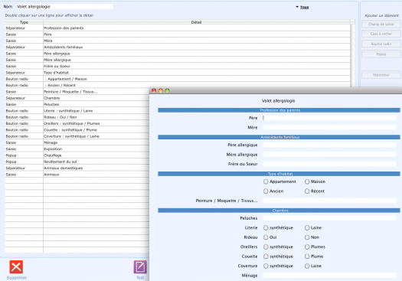Viewport: 402px width, 281px height.
Task: Add a Popup element
Action: pyautogui.click(x=381, y=54)
